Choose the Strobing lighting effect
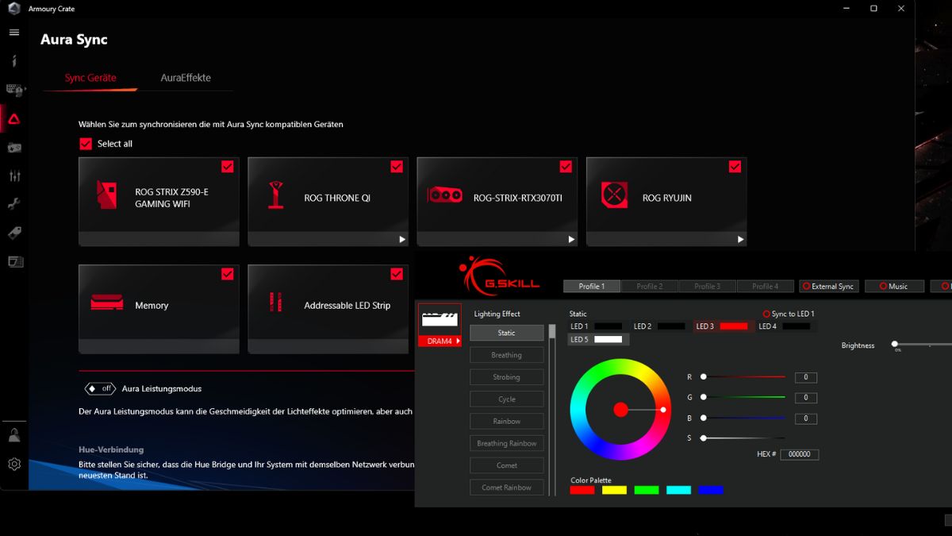Image resolution: width=952 pixels, height=536 pixels. tap(507, 377)
